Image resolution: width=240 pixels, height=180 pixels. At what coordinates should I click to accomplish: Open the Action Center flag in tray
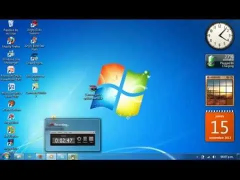(203, 157)
